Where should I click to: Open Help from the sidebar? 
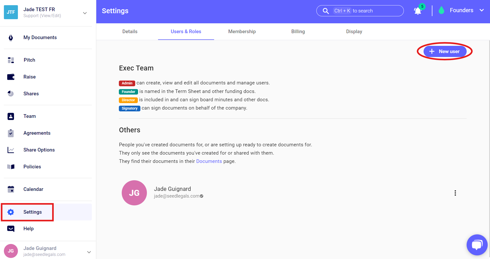tap(29, 229)
